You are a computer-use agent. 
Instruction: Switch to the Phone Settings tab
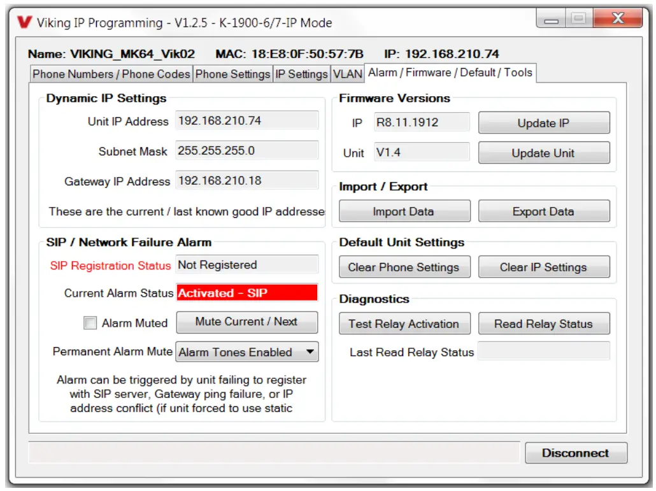(x=232, y=74)
